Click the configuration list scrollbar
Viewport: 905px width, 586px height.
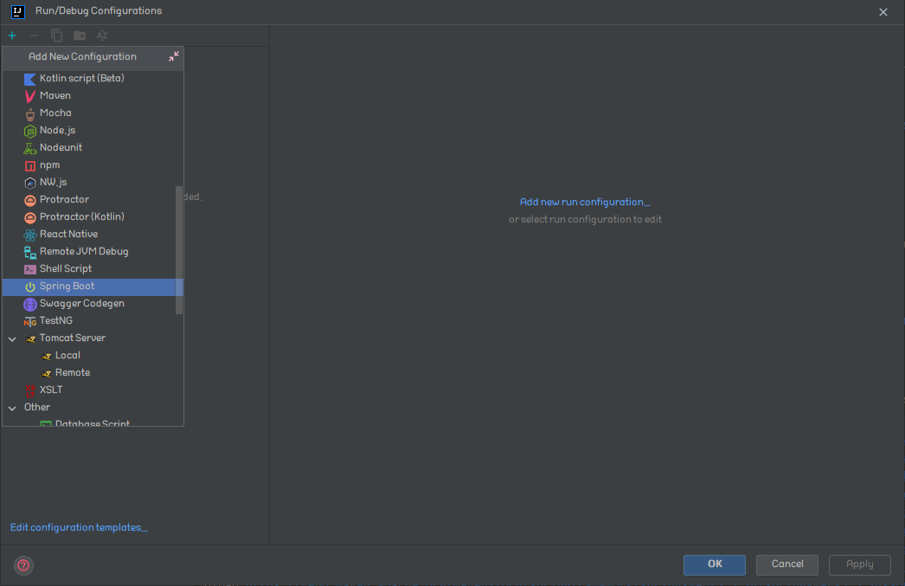(x=179, y=250)
